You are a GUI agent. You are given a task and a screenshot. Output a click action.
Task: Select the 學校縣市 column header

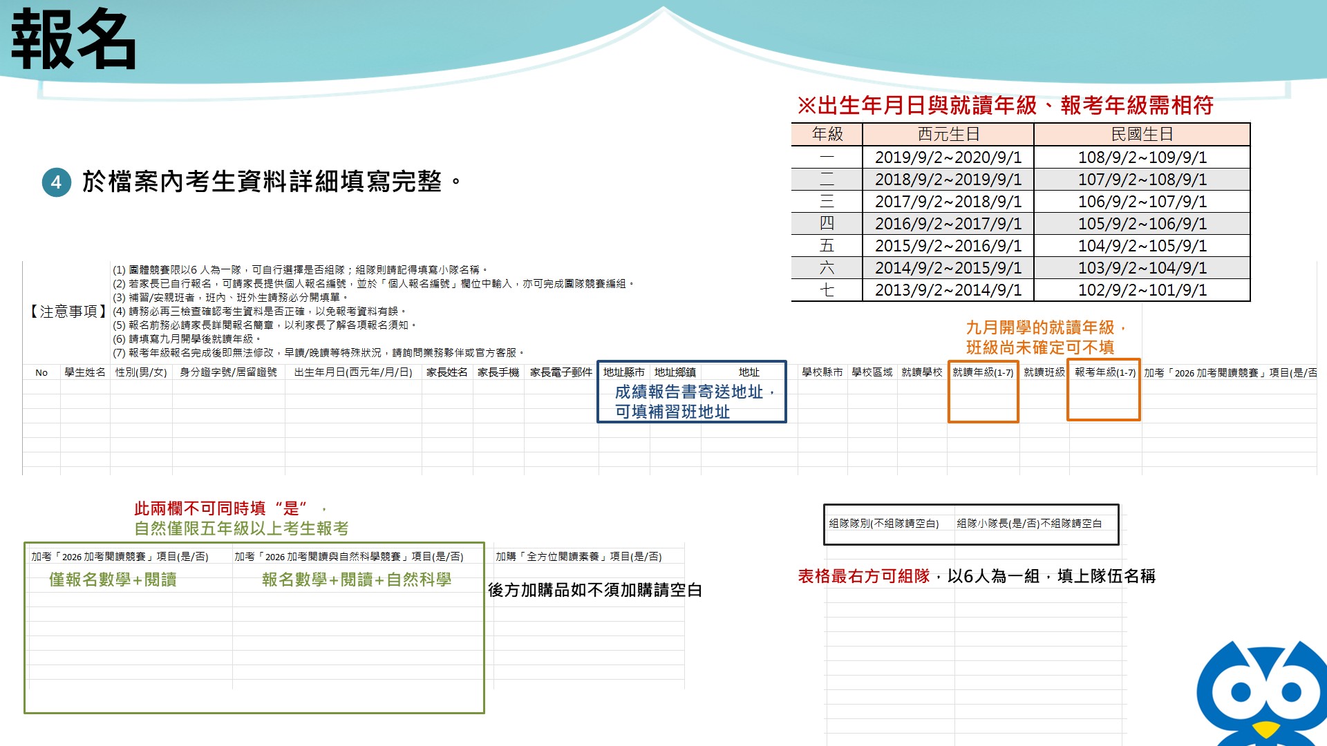(x=822, y=372)
